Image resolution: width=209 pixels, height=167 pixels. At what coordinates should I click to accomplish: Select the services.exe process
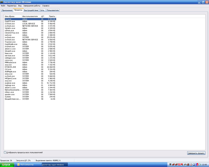point(30,56)
